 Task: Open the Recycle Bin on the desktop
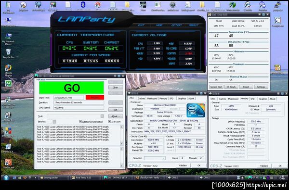click(8, 53)
